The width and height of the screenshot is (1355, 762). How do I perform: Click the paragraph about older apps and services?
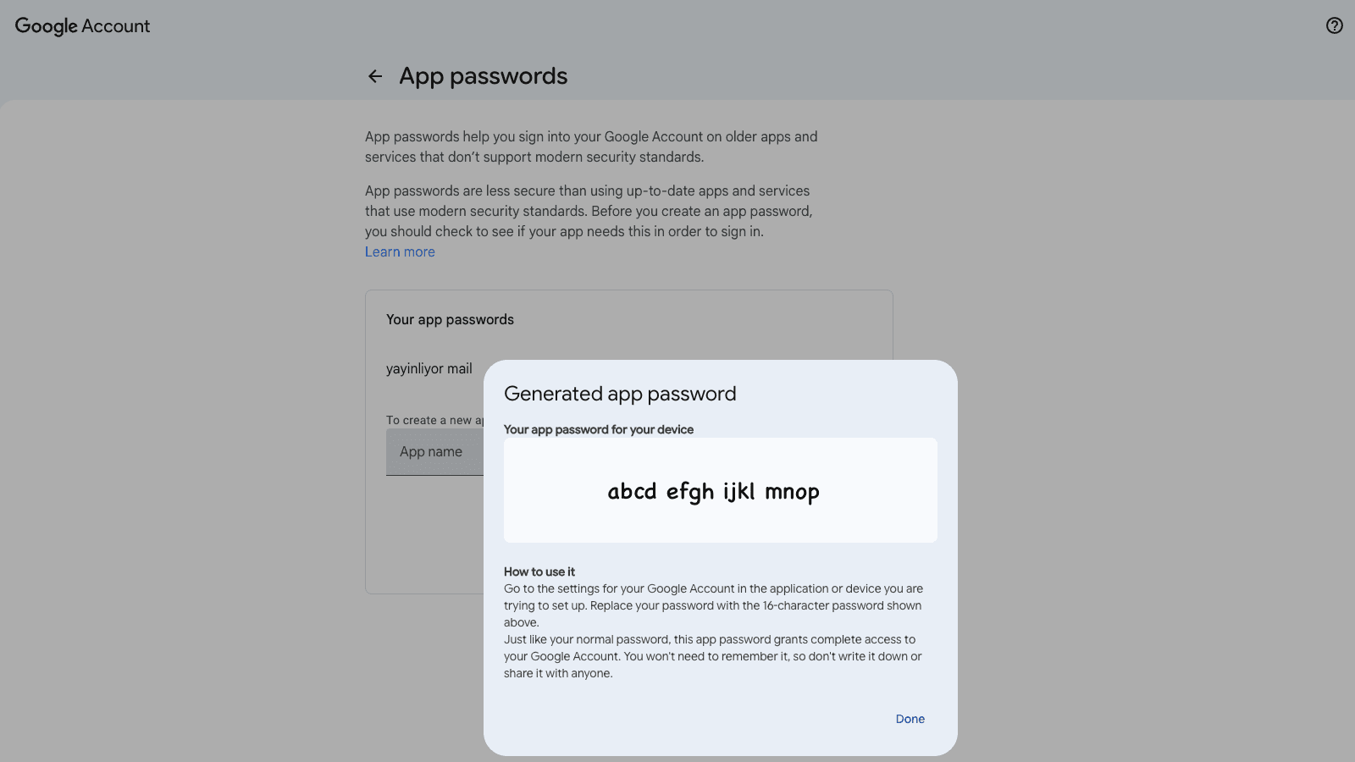click(591, 146)
